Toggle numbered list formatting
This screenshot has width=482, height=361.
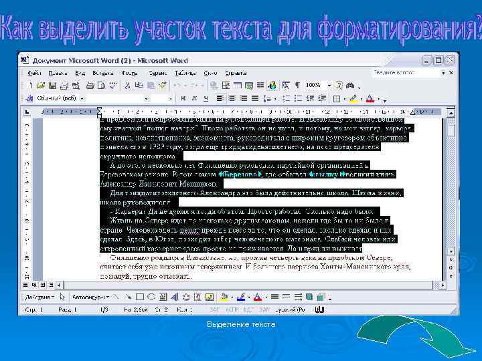[287, 98]
